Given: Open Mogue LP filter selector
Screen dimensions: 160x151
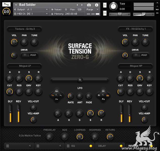Looking at the screenshot, I should coord(24,66).
